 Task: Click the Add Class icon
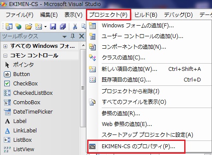[92, 58]
